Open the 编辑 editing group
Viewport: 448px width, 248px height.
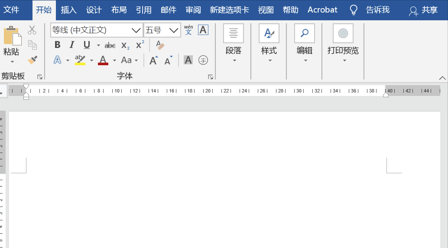[x=304, y=43]
